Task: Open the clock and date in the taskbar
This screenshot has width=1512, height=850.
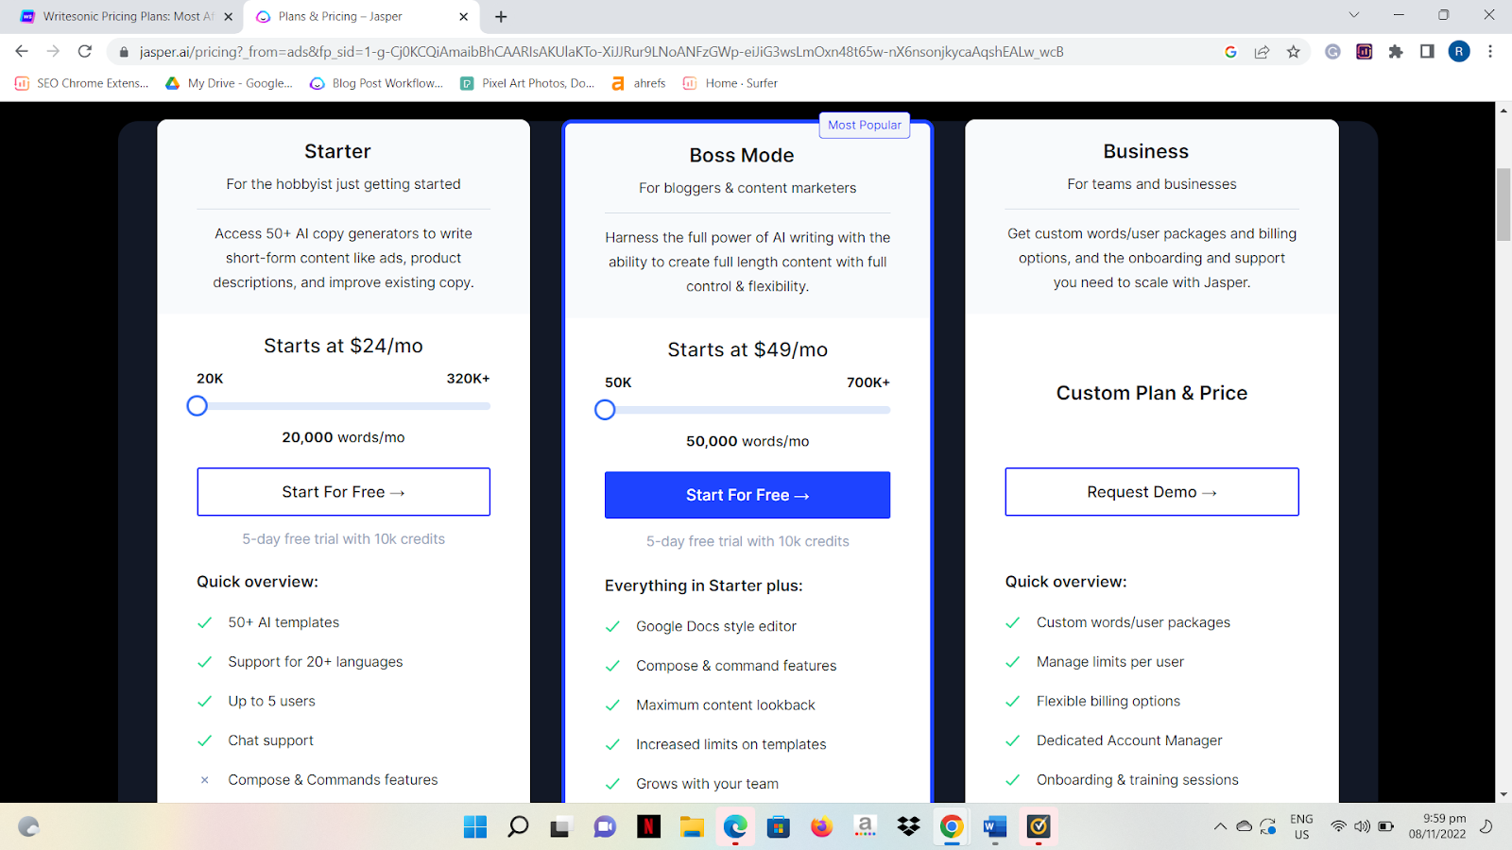Action: [x=1437, y=826]
